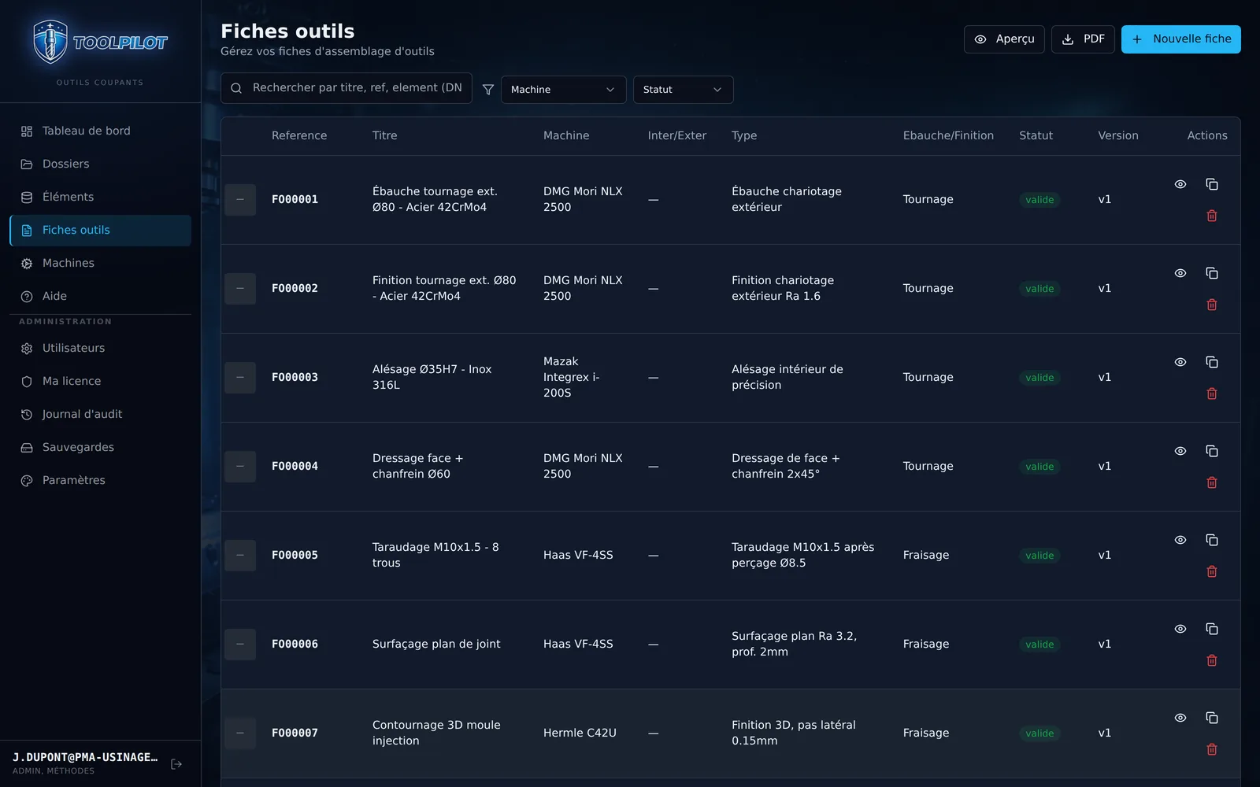Delete fiche F000006
The image size is (1260, 787).
1212,660
